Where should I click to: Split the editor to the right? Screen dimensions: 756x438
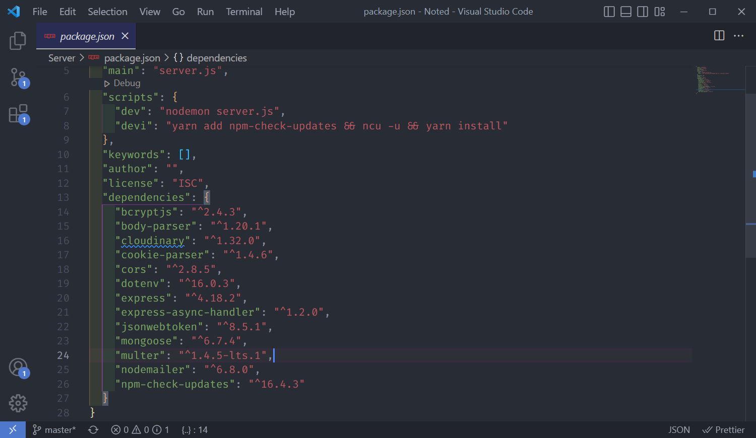coord(719,35)
